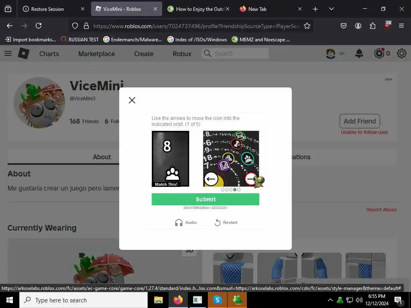Click the Report Abuse link

click(x=381, y=209)
